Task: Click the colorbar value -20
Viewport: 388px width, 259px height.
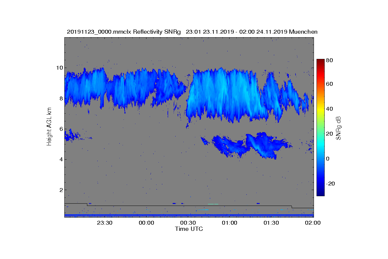Action: [x=330, y=184]
